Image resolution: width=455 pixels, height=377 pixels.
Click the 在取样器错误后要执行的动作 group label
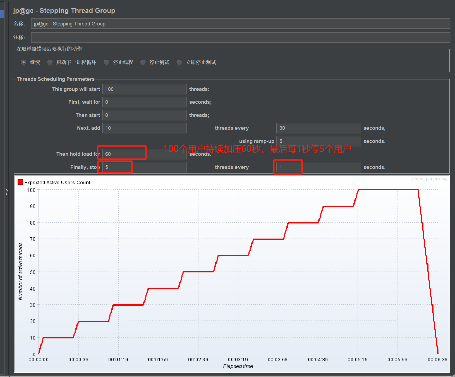[x=49, y=49]
